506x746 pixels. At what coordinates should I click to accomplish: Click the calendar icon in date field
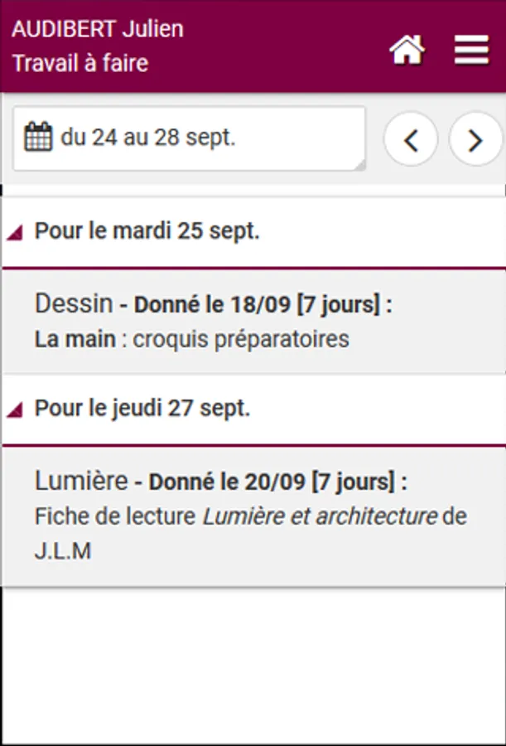point(38,138)
